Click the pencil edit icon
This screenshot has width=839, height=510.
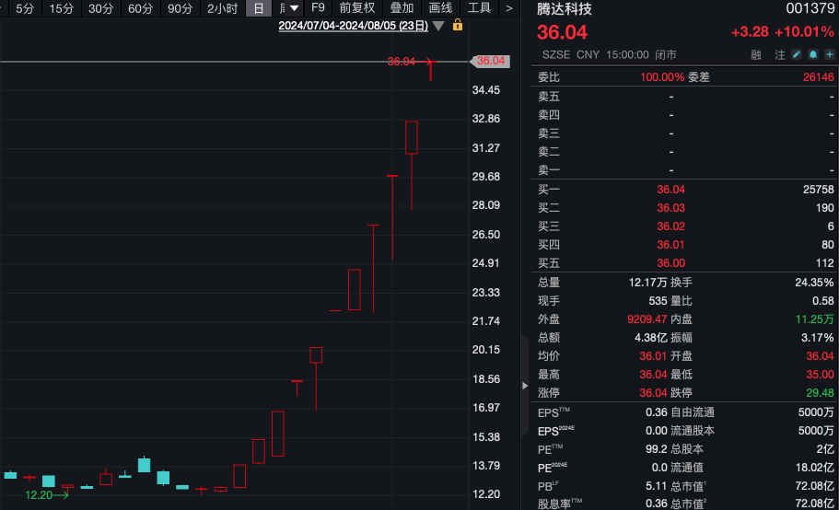click(797, 54)
